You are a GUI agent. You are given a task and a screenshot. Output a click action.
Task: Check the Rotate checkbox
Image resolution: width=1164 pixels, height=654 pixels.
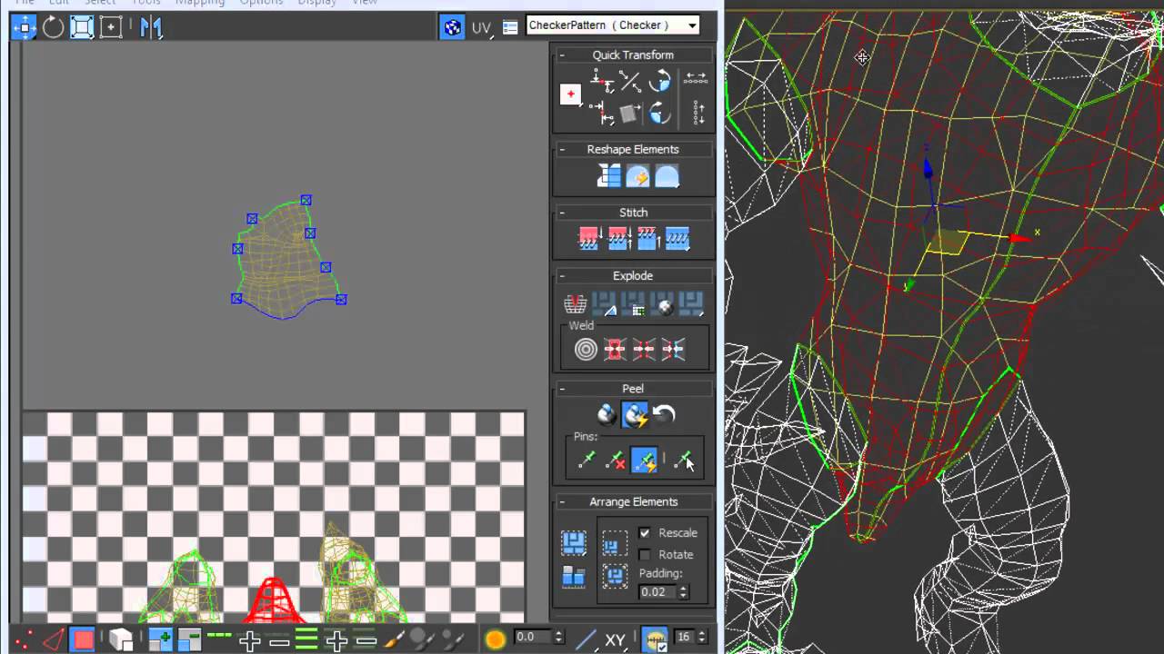coord(645,555)
